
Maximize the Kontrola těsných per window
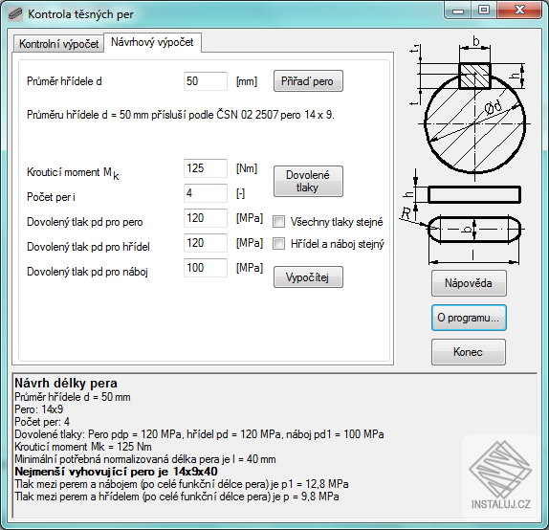[484, 11]
